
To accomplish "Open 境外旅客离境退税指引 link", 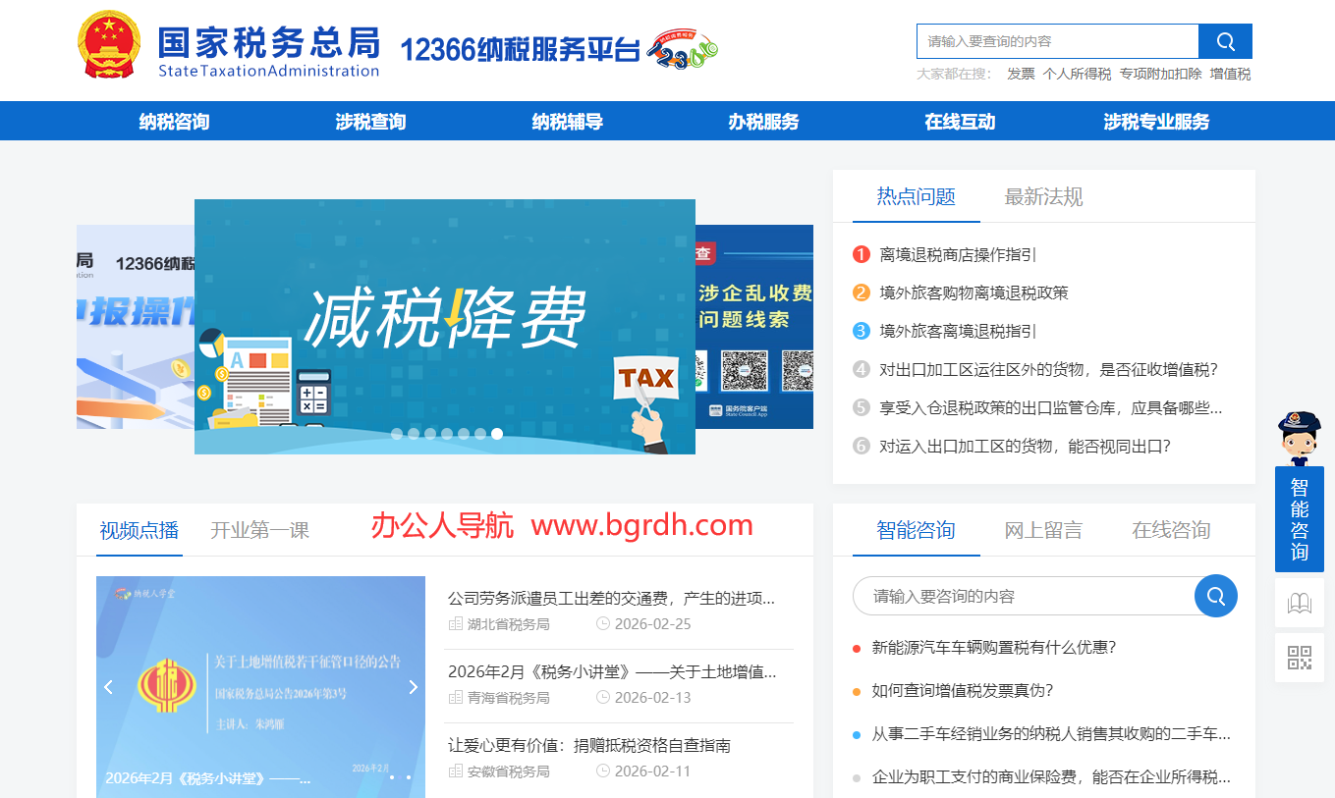I will point(958,331).
